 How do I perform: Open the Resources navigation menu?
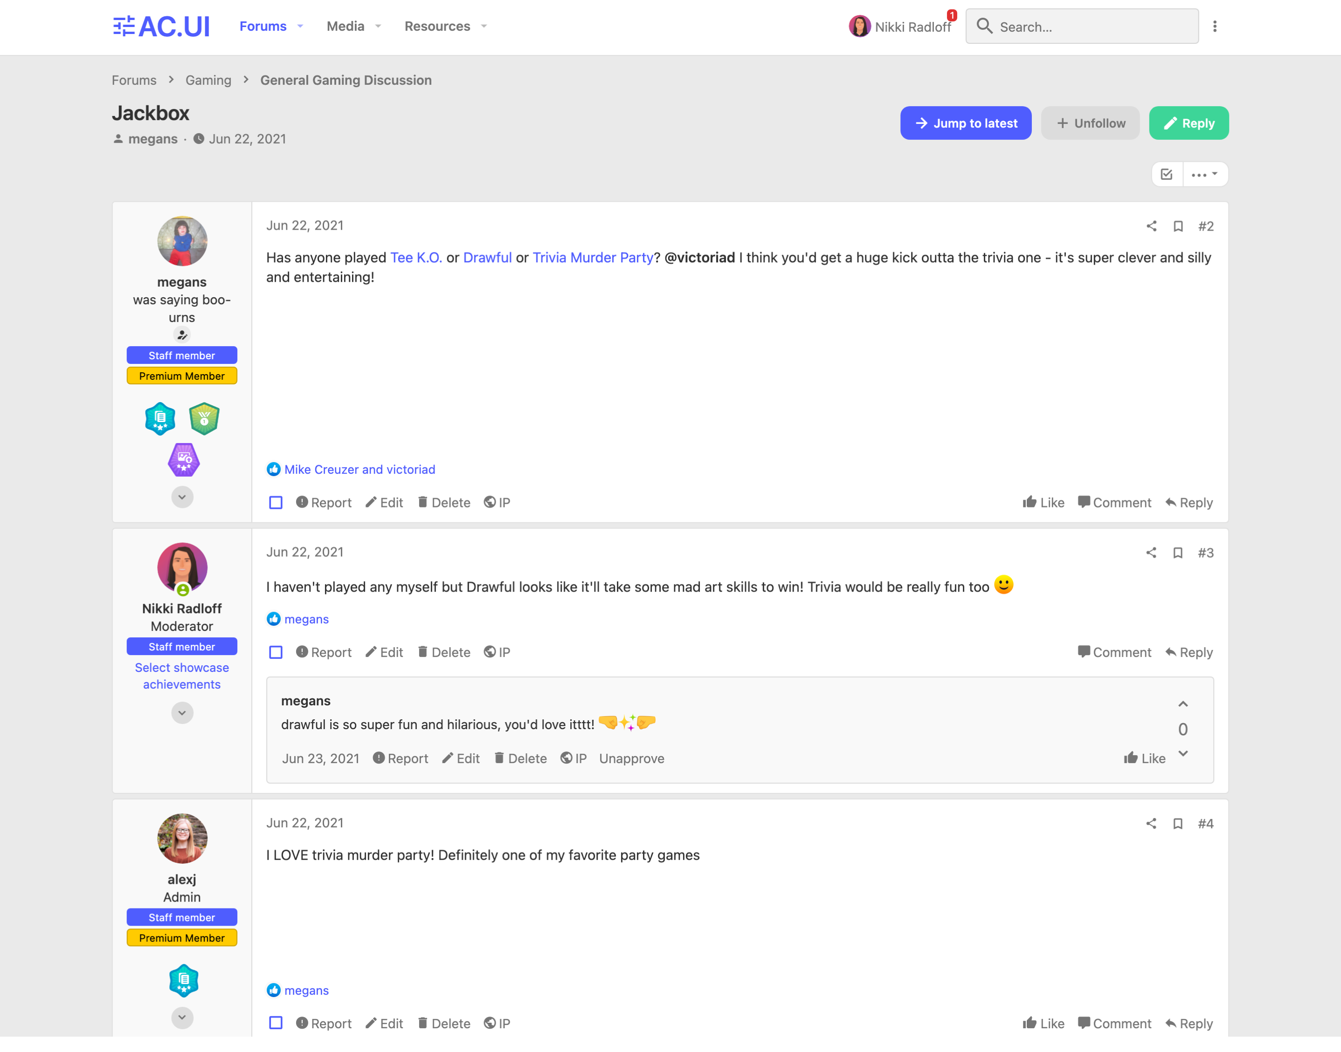[445, 27]
